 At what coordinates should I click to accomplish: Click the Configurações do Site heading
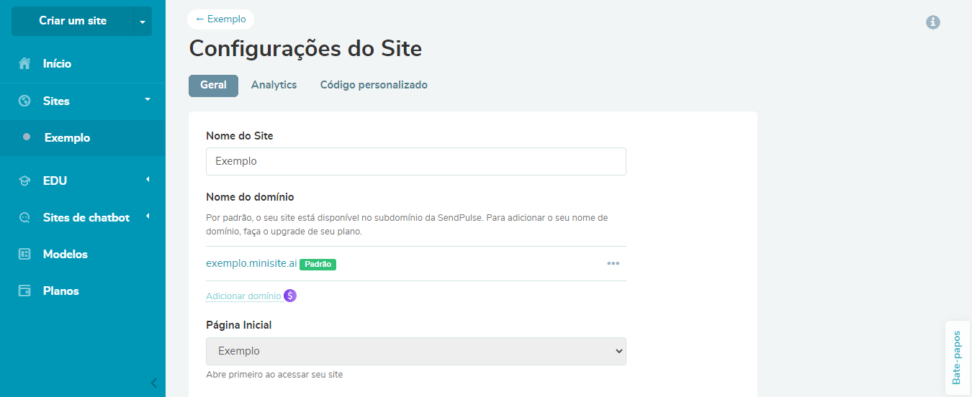click(305, 49)
